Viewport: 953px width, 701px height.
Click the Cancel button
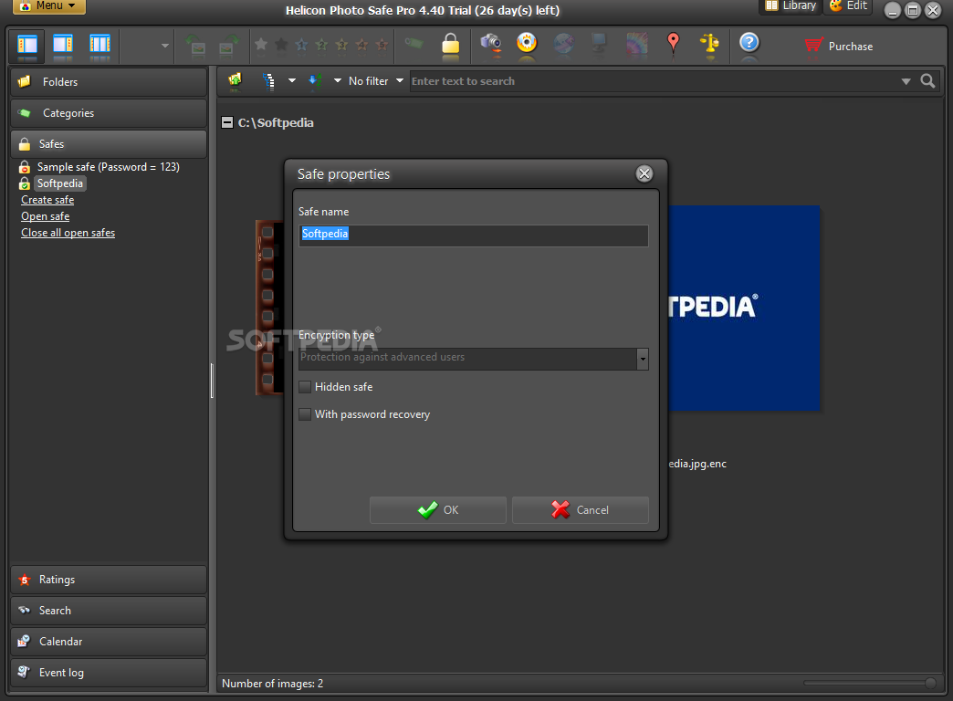580,510
